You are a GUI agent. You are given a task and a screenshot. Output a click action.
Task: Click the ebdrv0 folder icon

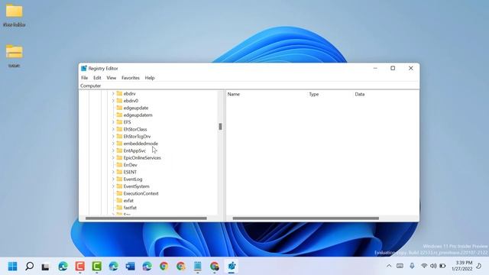(x=119, y=100)
